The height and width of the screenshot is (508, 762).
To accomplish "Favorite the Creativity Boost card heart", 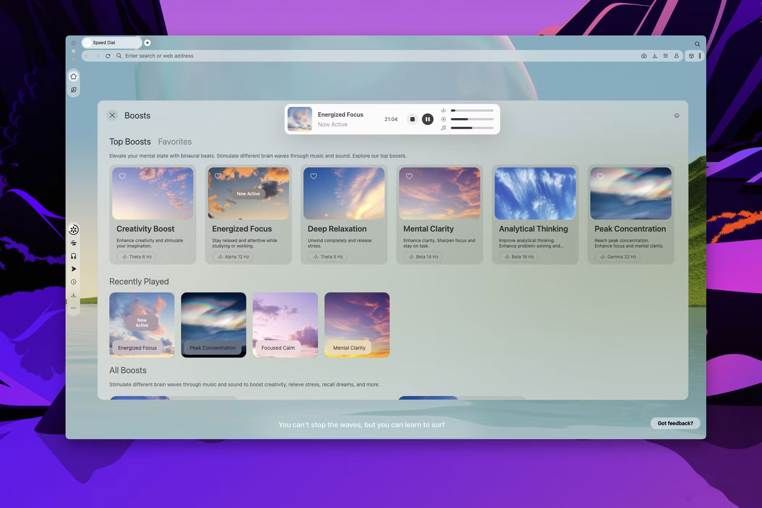I will 122,176.
